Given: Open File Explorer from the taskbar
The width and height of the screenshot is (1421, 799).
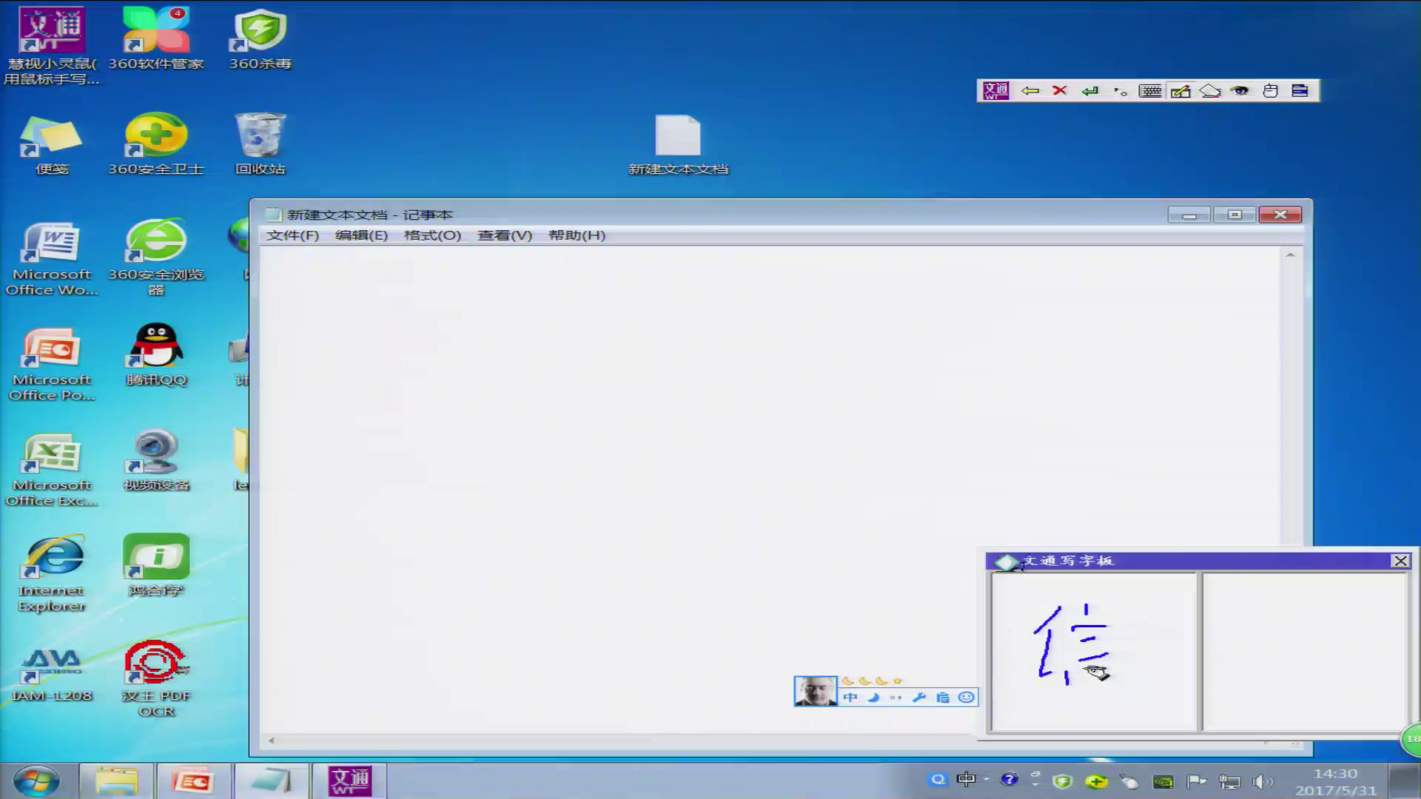Looking at the screenshot, I should [116, 781].
